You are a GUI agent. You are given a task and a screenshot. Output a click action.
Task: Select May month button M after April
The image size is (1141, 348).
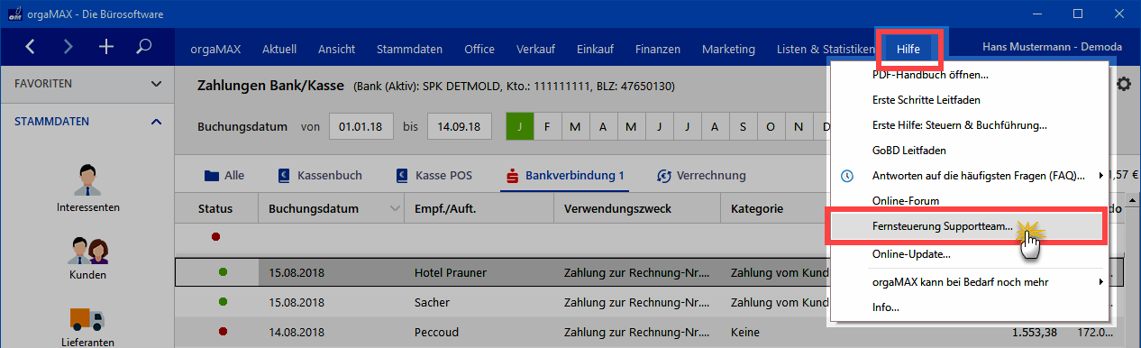[x=632, y=127]
